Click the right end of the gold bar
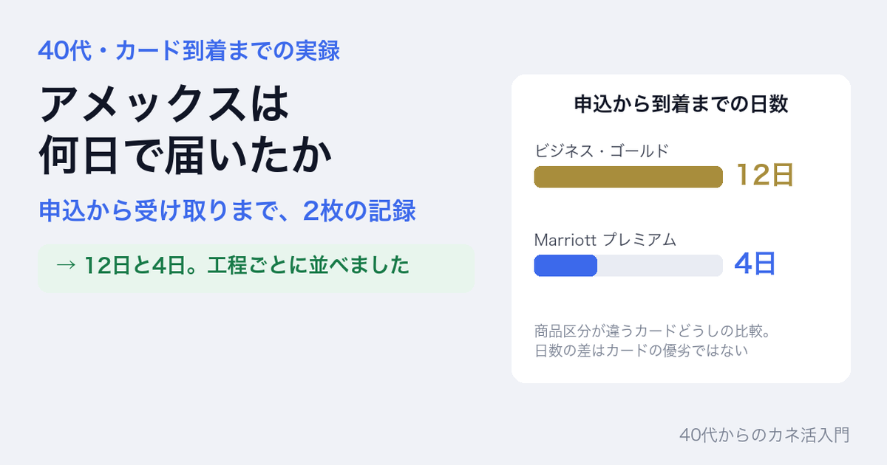Screen dimensions: 887x465 click(x=717, y=177)
